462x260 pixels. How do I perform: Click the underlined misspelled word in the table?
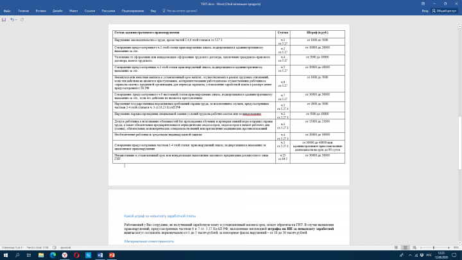252,114
